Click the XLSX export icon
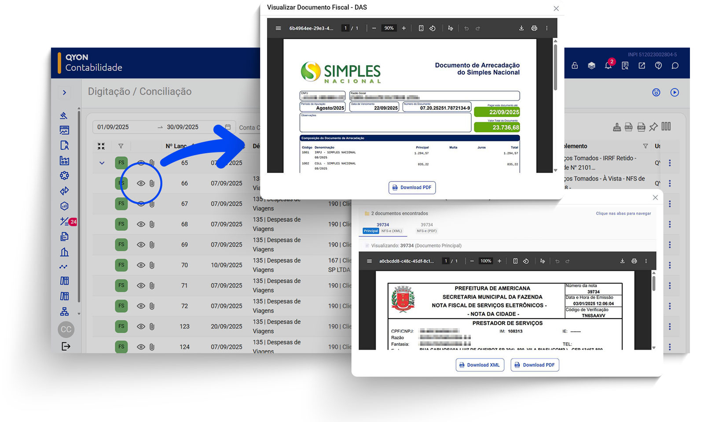The image size is (704, 422). pyautogui.click(x=629, y=127)
